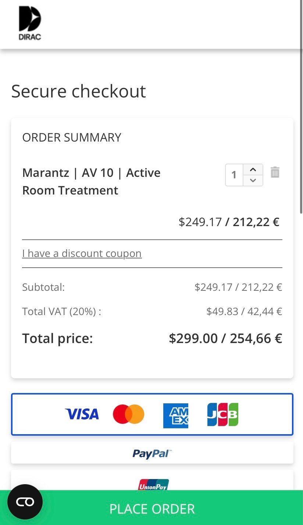Click the JCB card logo
Screen dimensions: 303x525
pos(222,414)
